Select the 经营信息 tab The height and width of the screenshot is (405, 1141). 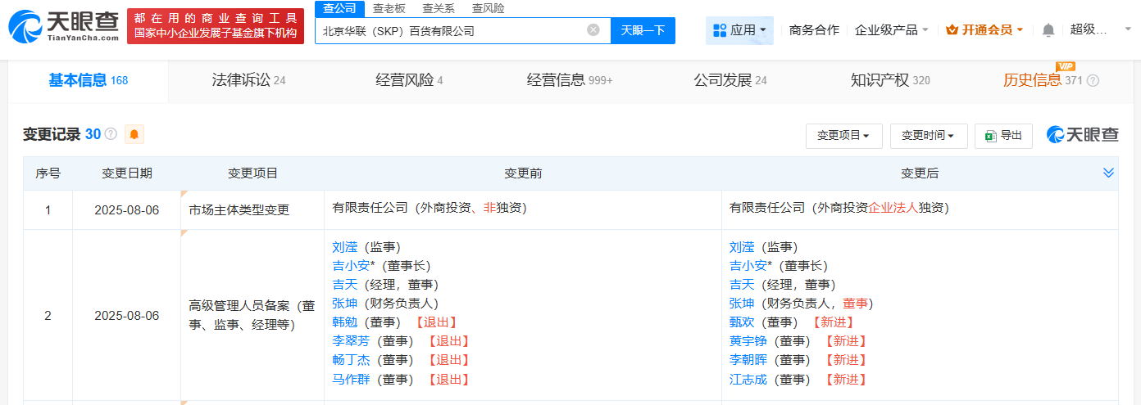[x=570, y=81]
